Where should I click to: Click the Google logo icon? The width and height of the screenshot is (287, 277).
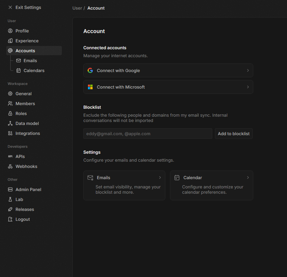90,70
